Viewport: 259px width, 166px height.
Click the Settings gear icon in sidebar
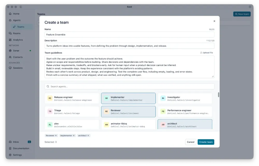(10, 155)
